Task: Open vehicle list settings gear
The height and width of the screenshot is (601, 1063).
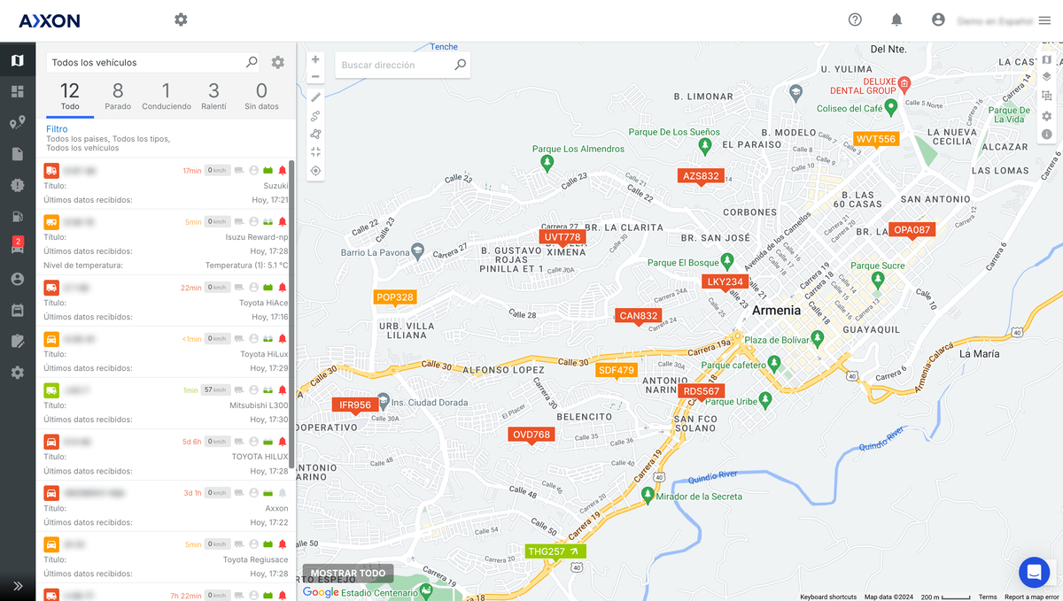Action: (x=278, y=63)
